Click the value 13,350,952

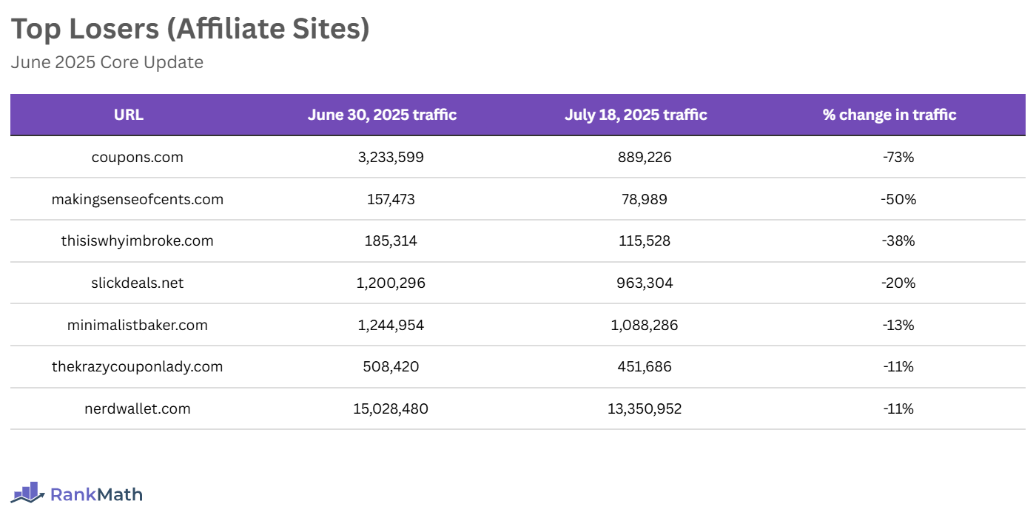(x=645, y=408)
